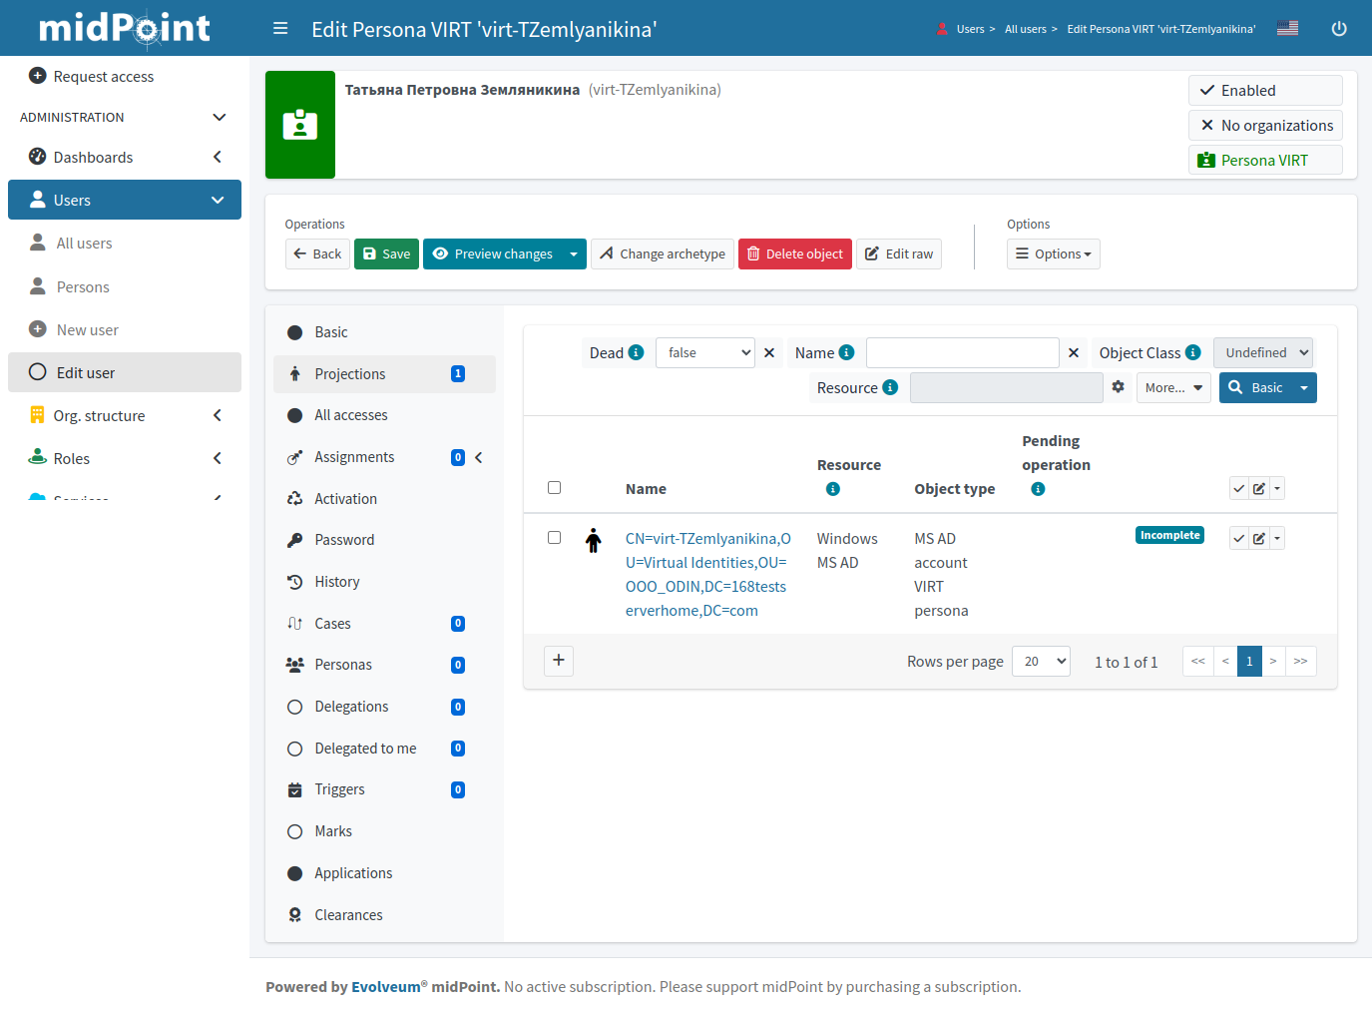Open the Basic details tab
The height and width of the screenshot is (1014, 1372).
[384, 332]
